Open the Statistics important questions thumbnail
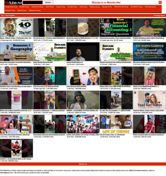 tap(17, 76)
